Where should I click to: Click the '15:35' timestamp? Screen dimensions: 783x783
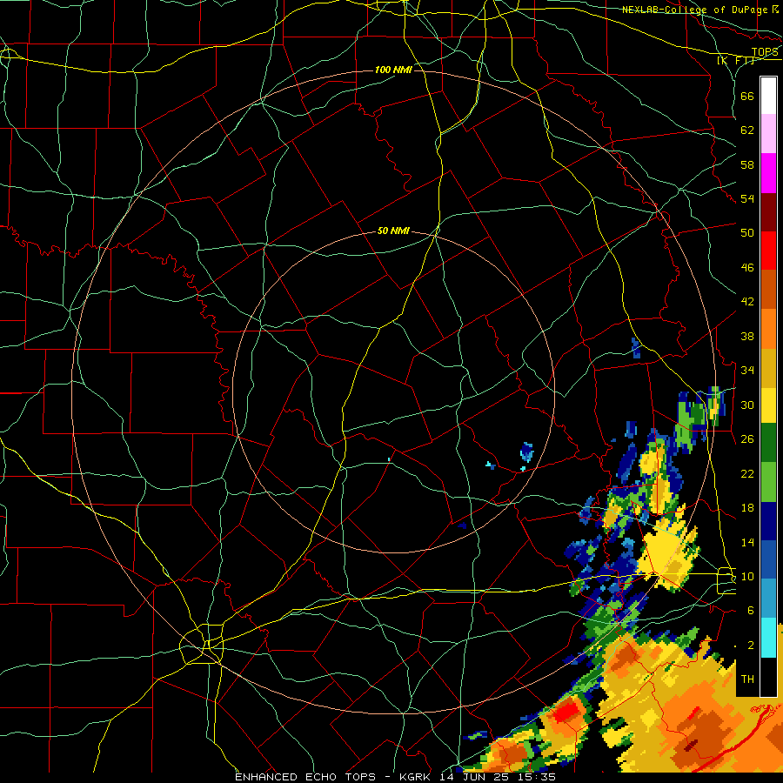538,777
